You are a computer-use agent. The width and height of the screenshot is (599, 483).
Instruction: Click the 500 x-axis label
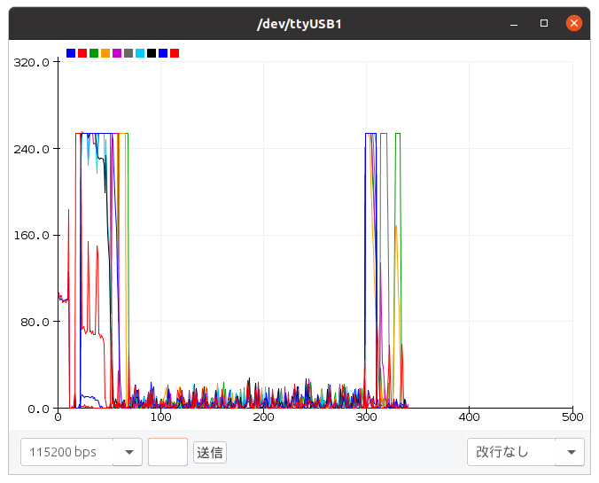572,417
